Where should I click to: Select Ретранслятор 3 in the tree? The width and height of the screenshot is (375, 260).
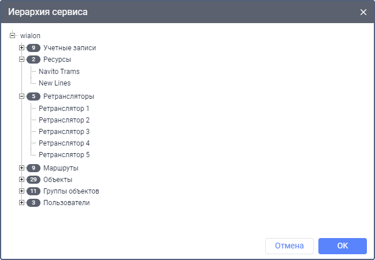pos(64,132)
